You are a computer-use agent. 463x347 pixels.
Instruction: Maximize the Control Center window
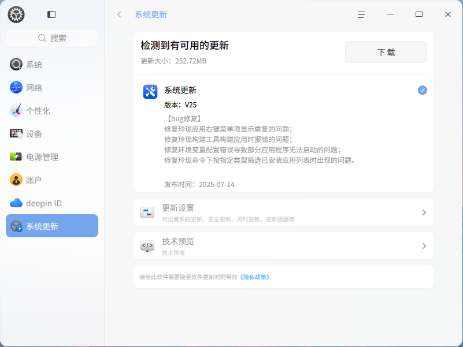pyautogui.click(x=419, y=14)
